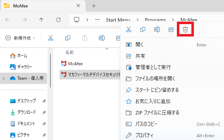This screenshot has width=224, height=140.
Task: Click Programs in the breadcrumb path
Action: [x=155, y=20]
